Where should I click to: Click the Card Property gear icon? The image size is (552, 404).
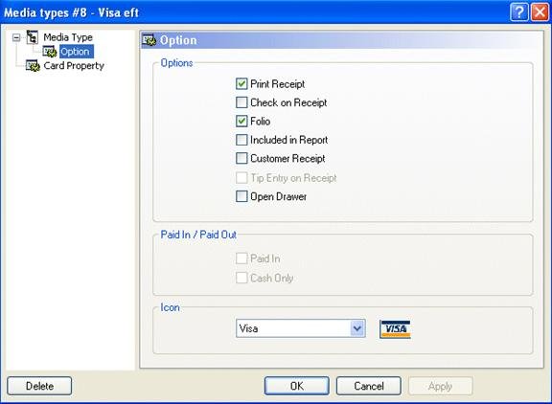(33, 66)
